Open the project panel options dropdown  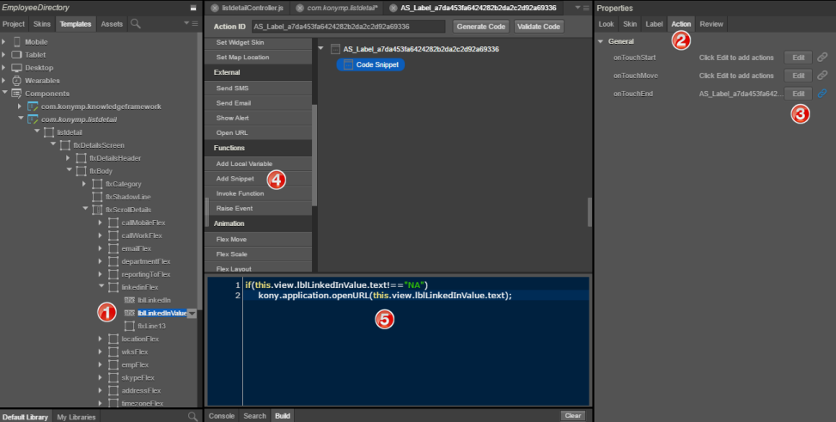(x=186, y=23)
